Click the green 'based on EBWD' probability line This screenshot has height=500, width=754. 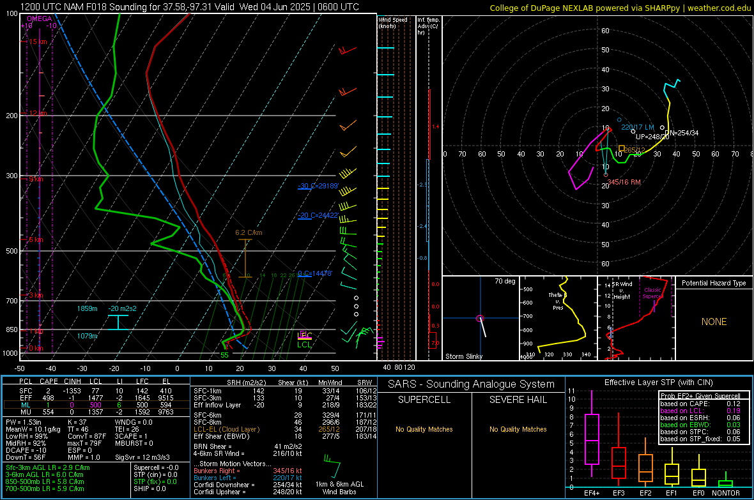(700, 425)
